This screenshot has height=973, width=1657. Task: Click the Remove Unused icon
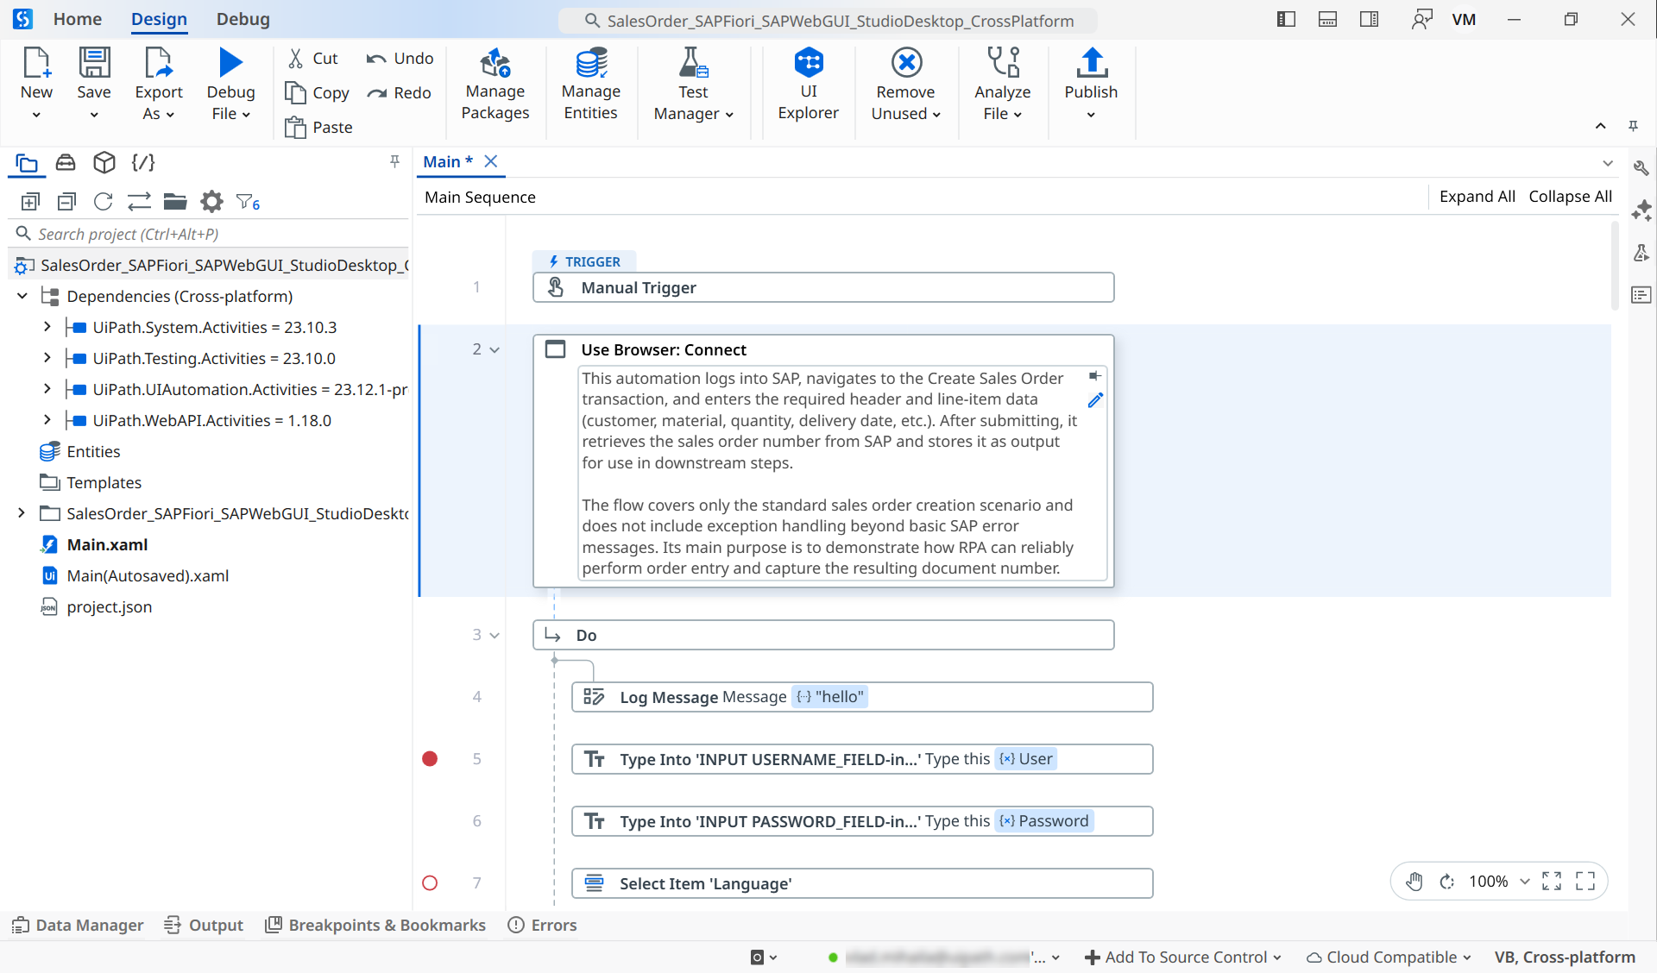(x=905, y=64)
